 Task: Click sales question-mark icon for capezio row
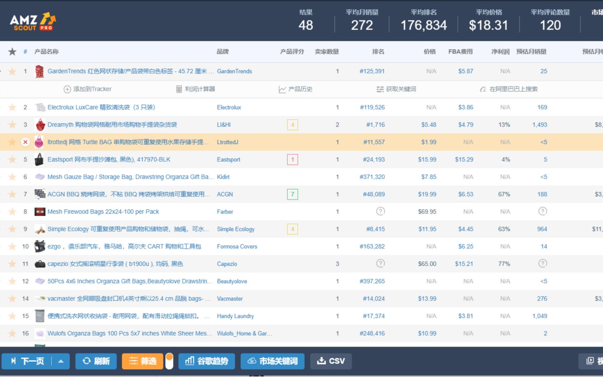point(543,264)
